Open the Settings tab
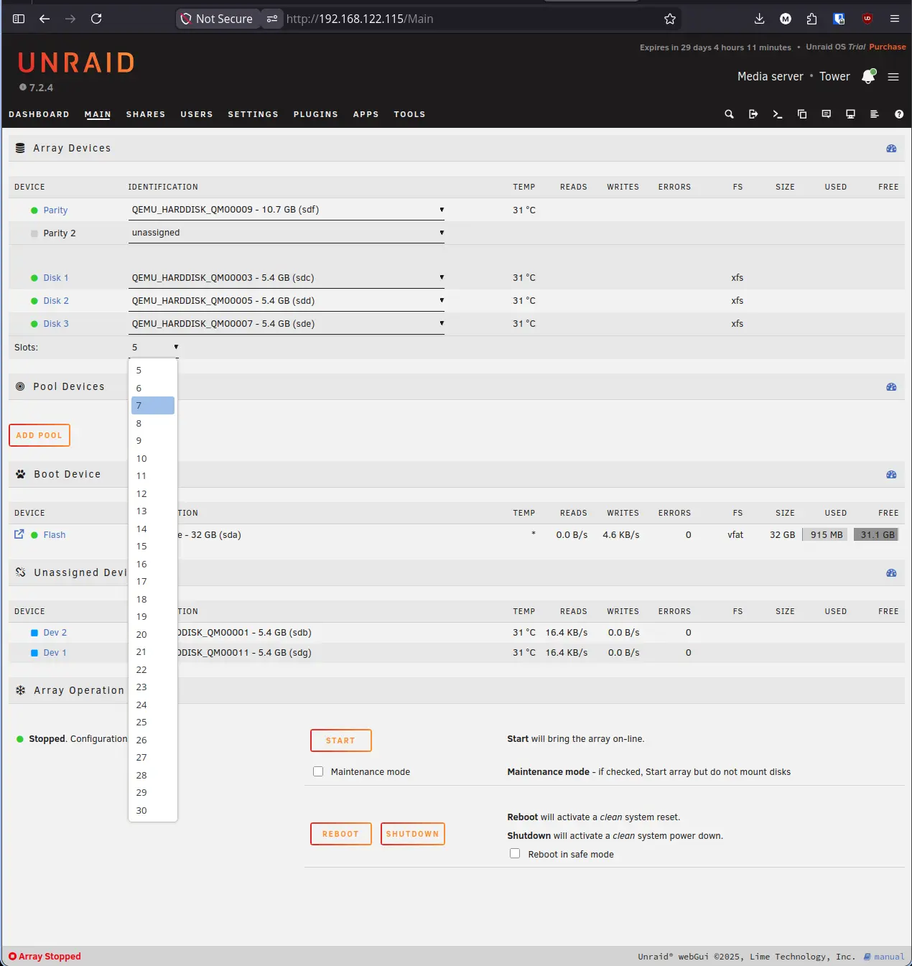This screenshot has width=912, height=966. coord(253,114)
